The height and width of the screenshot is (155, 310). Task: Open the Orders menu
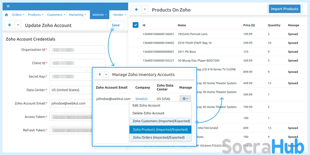tap(18, 15)
